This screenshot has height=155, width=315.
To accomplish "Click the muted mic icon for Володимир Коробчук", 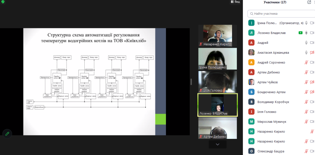I will click(x=306, y=102).
